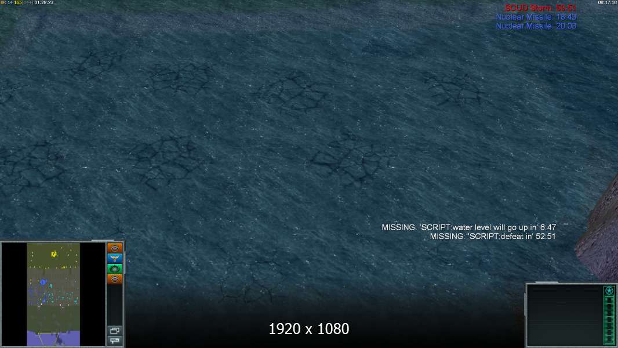Select the blue eagle faction icon
This screenshot has height=348, width=618.
pos(115,258)
